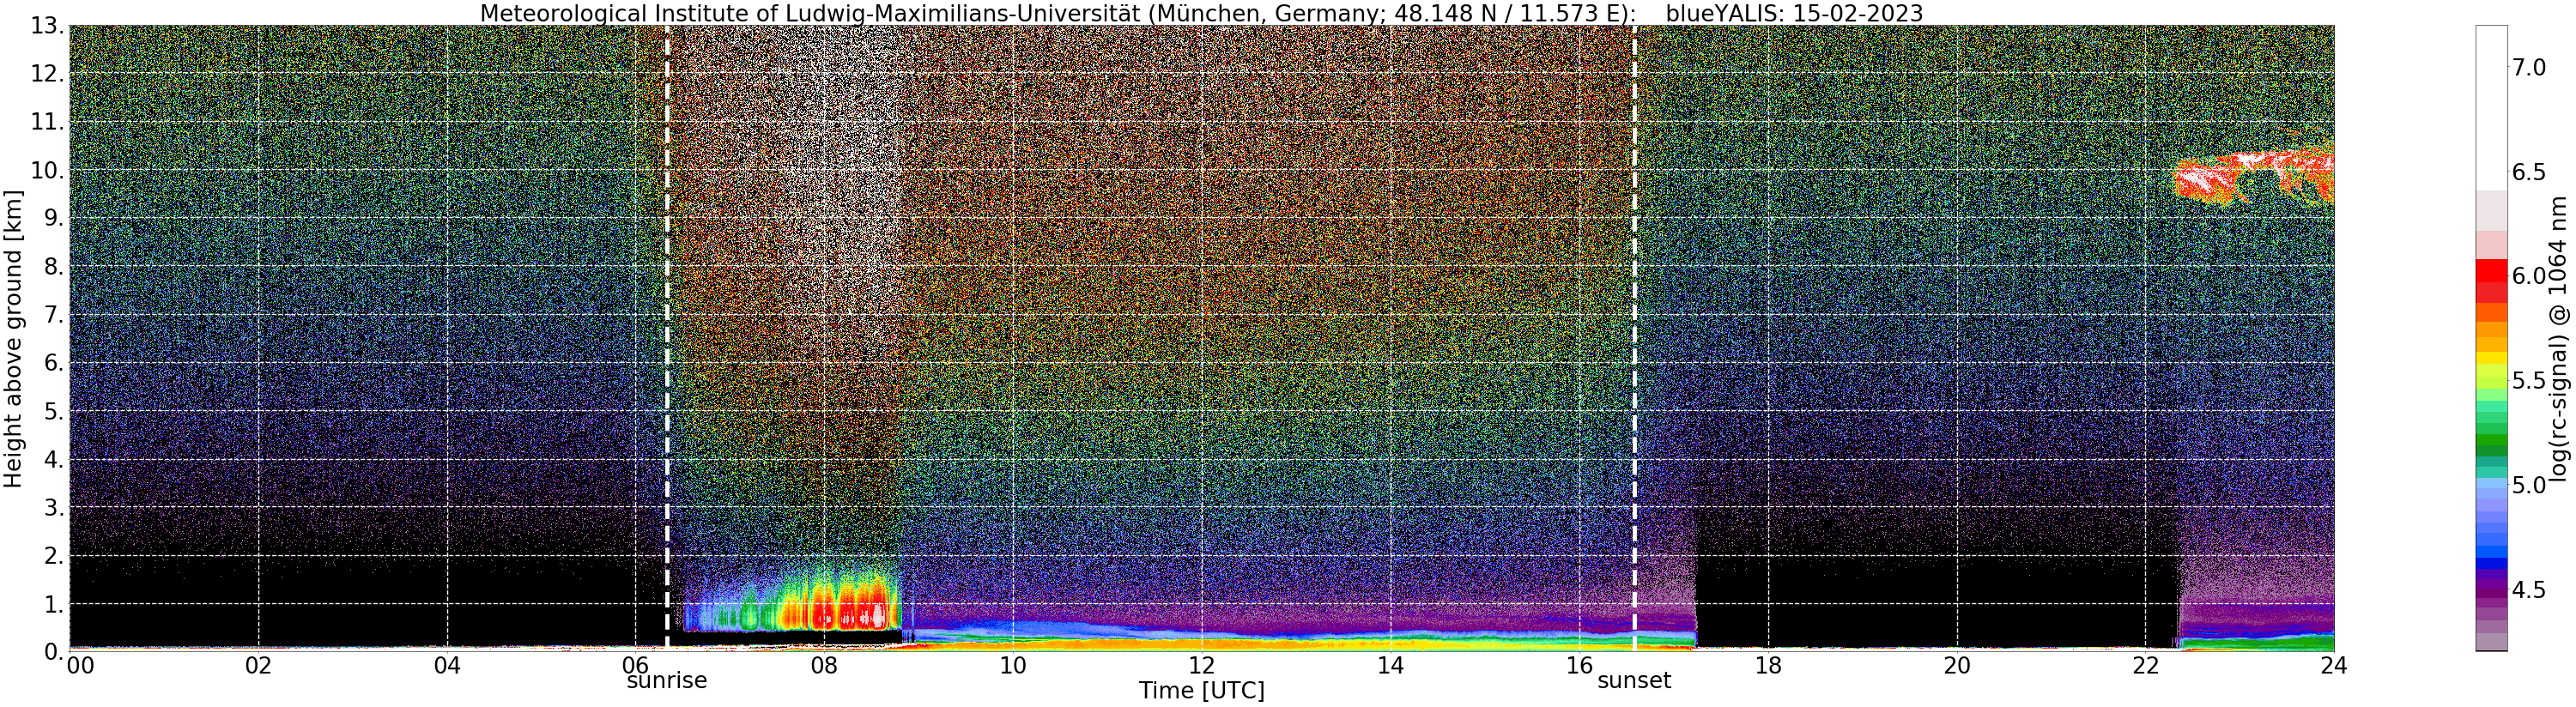The width and height of the screenshot is (2576, 707).
Task: Pick the white top segment of the colorbar
Action: click(x=2491, y=107)
